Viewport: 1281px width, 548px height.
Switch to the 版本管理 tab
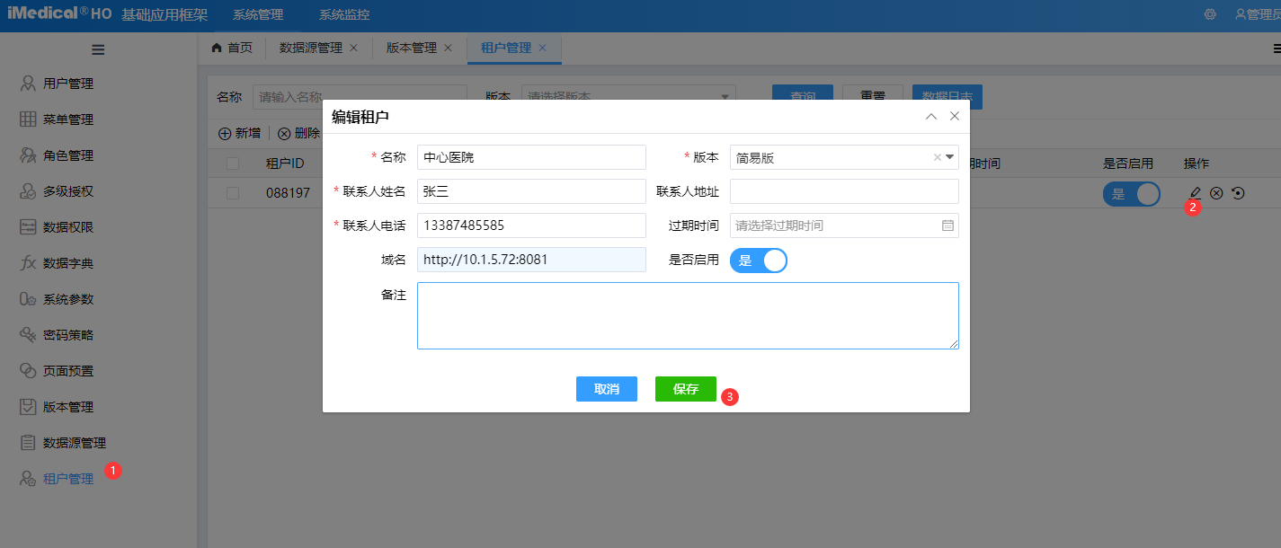click(x=411, y=48)
